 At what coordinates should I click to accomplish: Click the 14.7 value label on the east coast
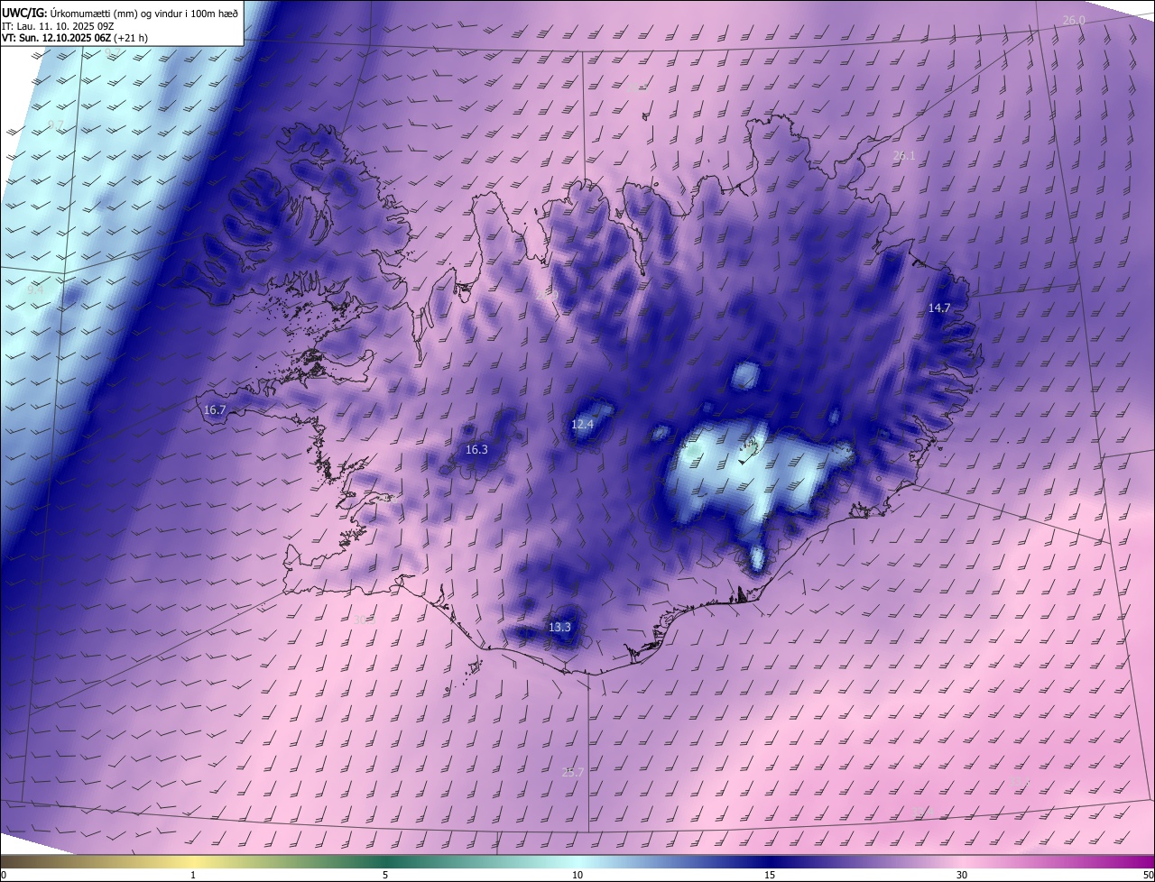939,308
